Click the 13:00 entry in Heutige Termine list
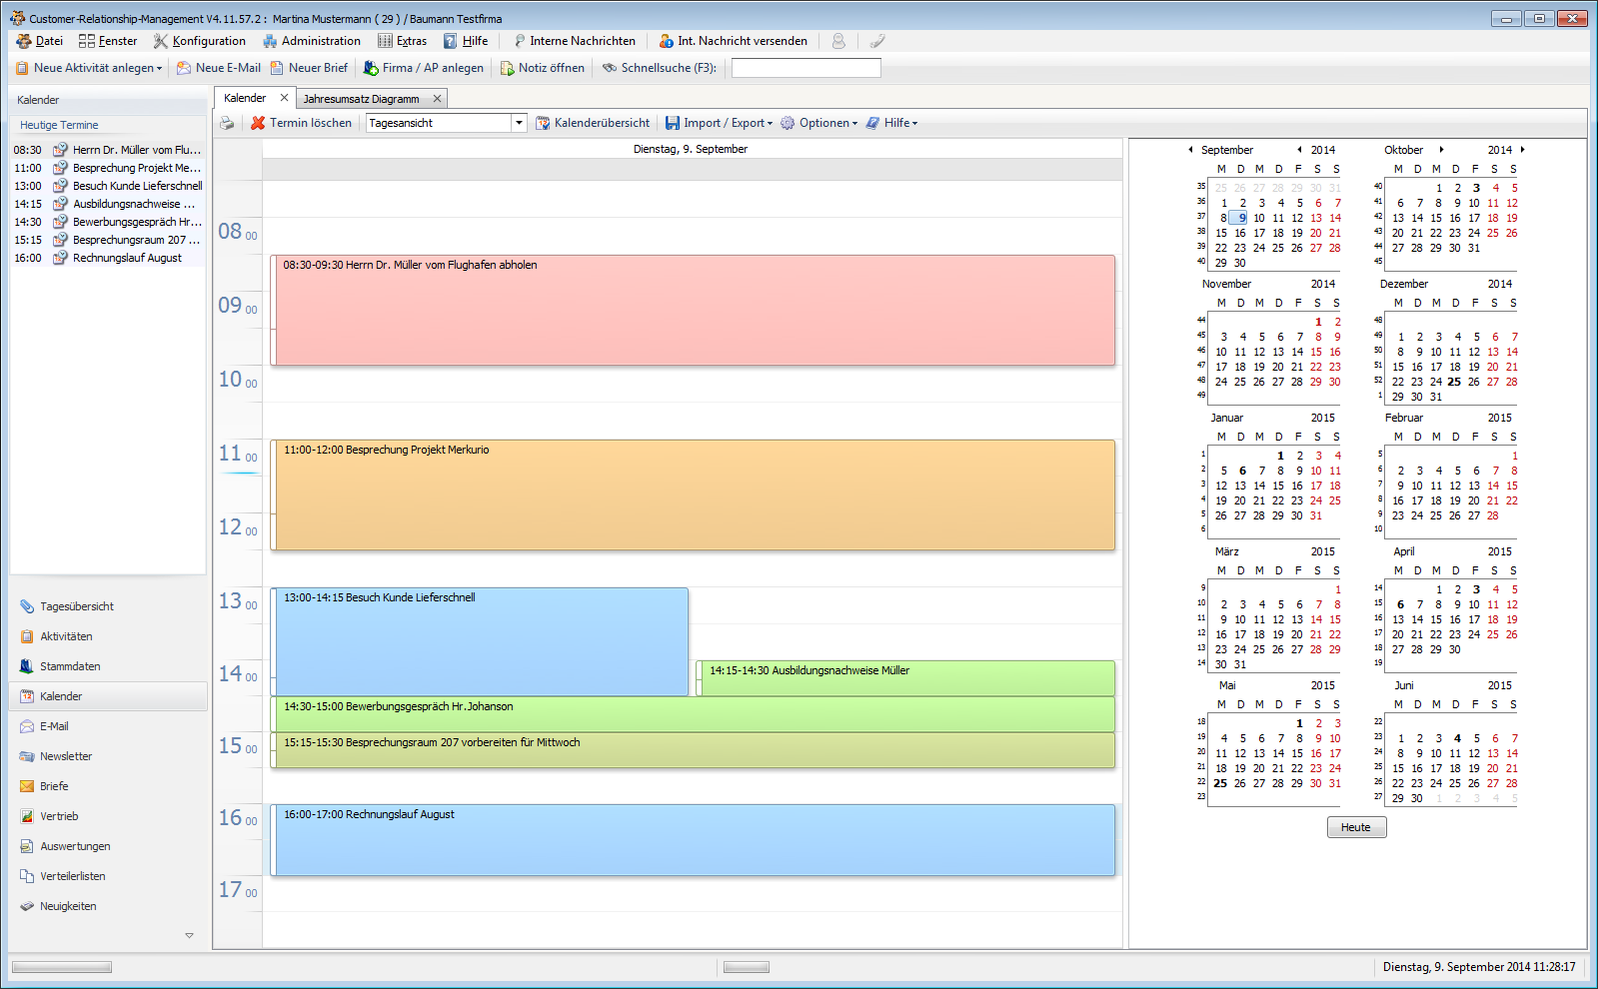The width and height of the screenshot is (1598, 989). (108, 186)
